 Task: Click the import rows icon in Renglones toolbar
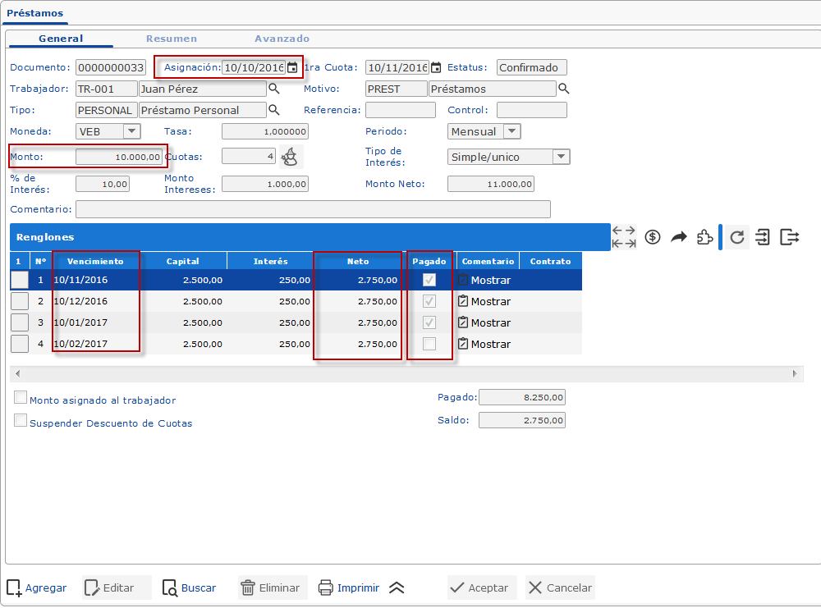tap(764, 237)
